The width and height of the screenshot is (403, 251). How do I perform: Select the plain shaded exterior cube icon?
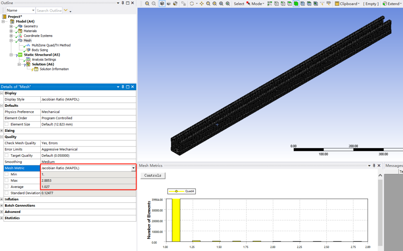click(x=169, y=4)
